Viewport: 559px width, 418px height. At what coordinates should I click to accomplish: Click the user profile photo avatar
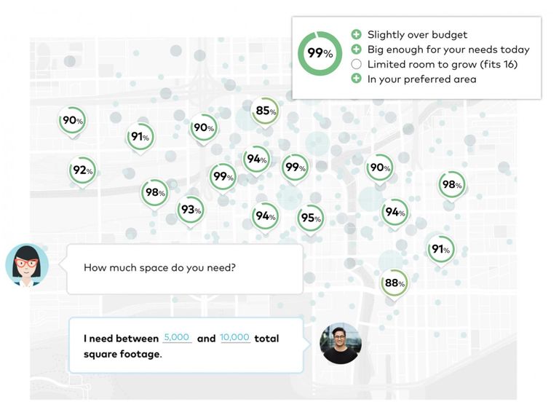[340, 344]
